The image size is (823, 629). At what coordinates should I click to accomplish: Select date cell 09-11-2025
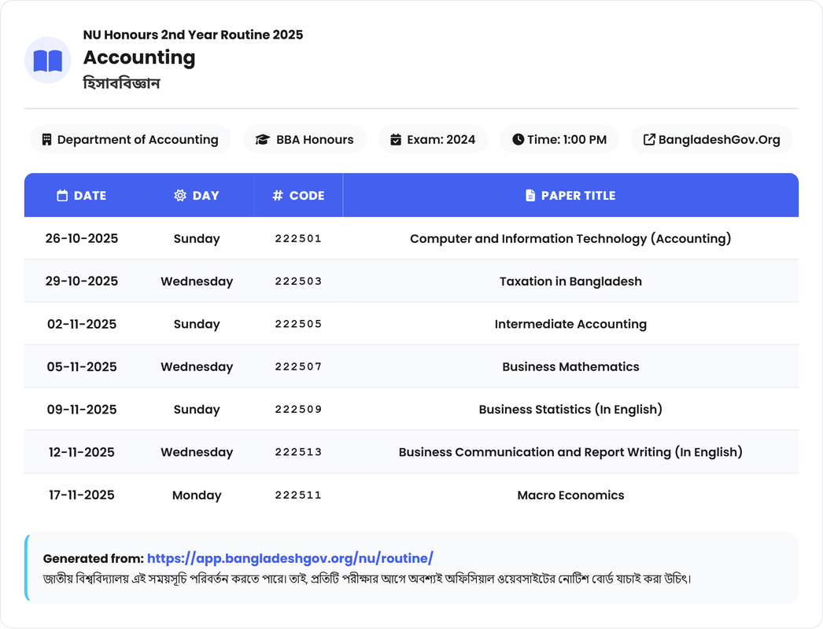[x=82, y=410]
